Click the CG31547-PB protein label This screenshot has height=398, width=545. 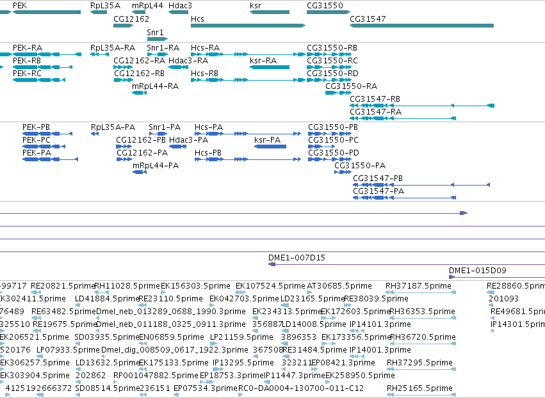click(378, 179)
